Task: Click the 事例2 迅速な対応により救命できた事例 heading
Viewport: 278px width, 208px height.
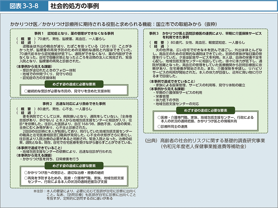Action: click(x=74, y=104)
